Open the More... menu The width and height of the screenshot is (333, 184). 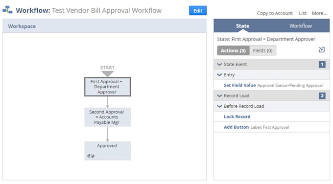[x=319, y=13]
